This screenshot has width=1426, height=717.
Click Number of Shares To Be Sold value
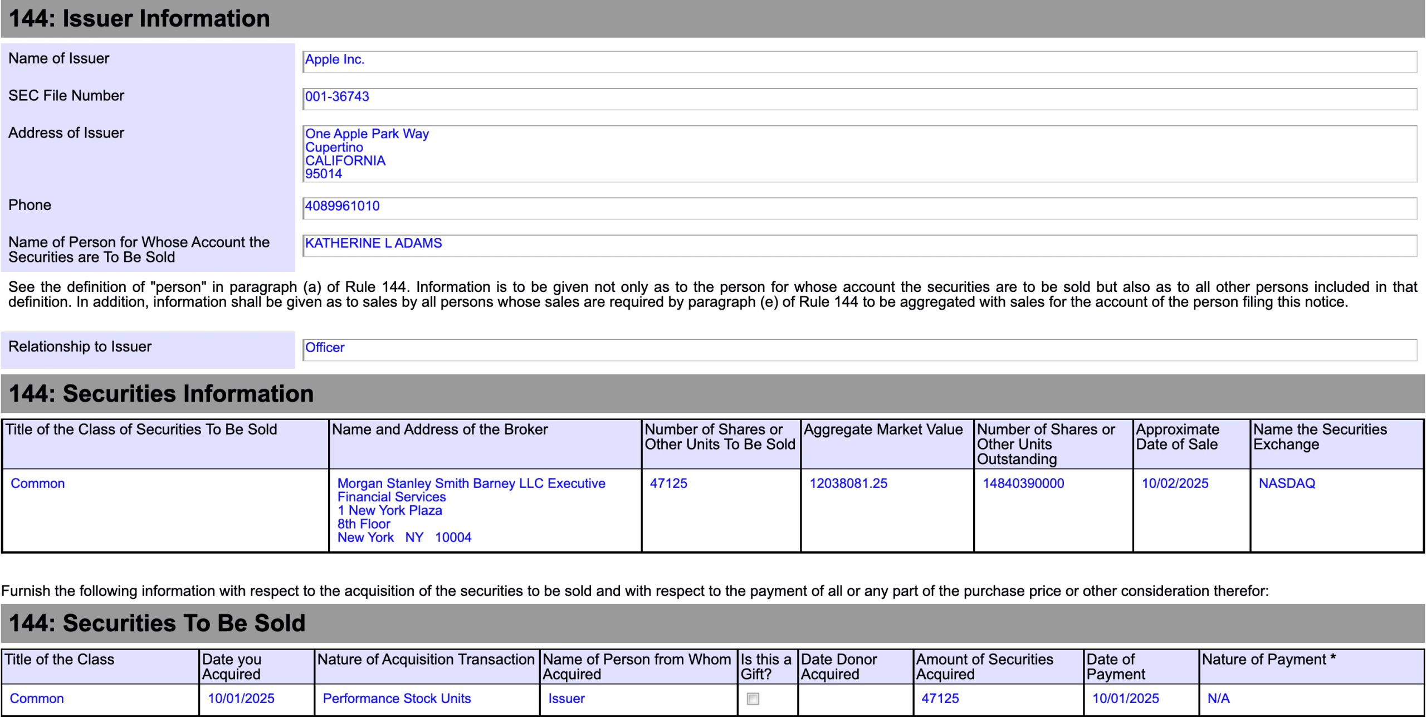point(668,484)
